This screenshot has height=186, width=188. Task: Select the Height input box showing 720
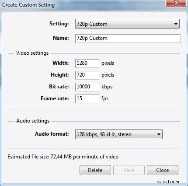[87, 75]
